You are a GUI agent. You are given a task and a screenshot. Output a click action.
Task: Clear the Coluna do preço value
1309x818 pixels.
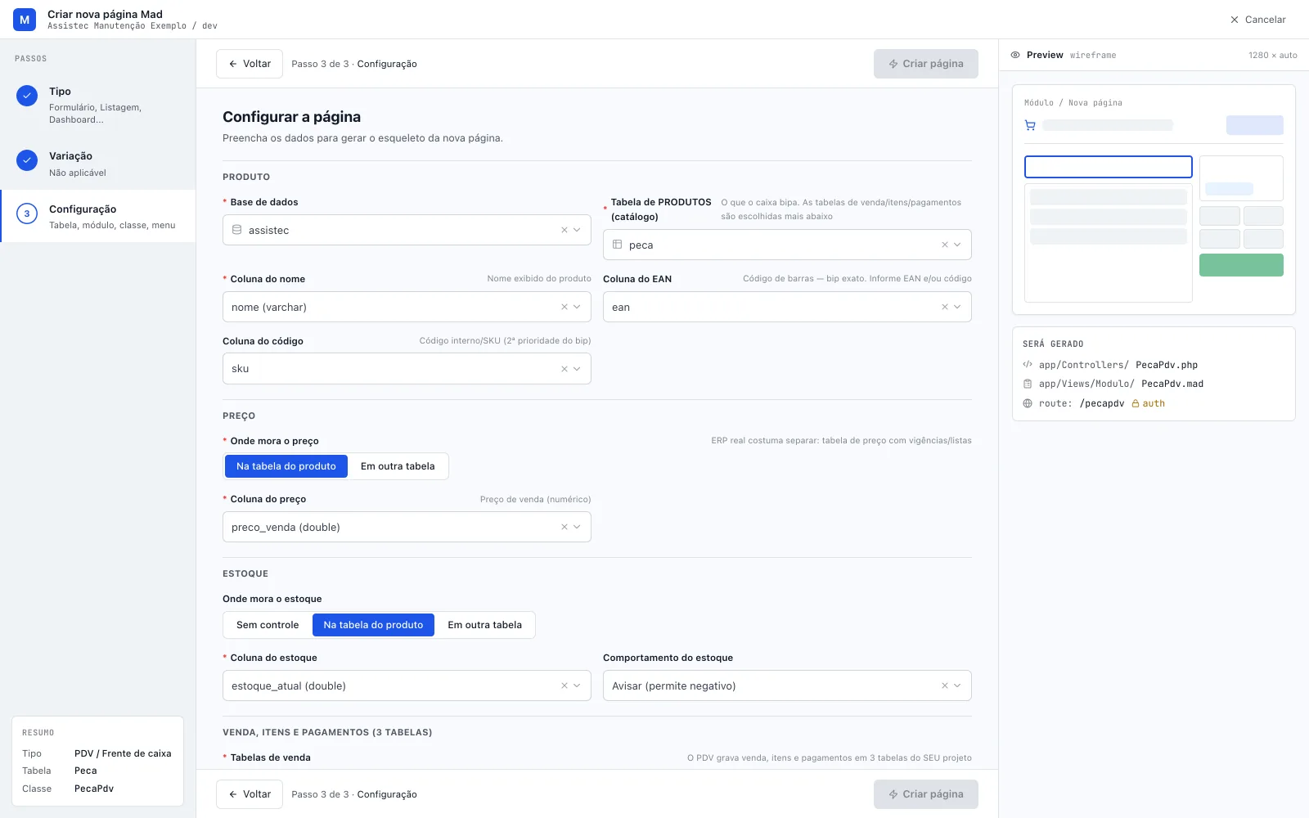(x=565, y=527)
